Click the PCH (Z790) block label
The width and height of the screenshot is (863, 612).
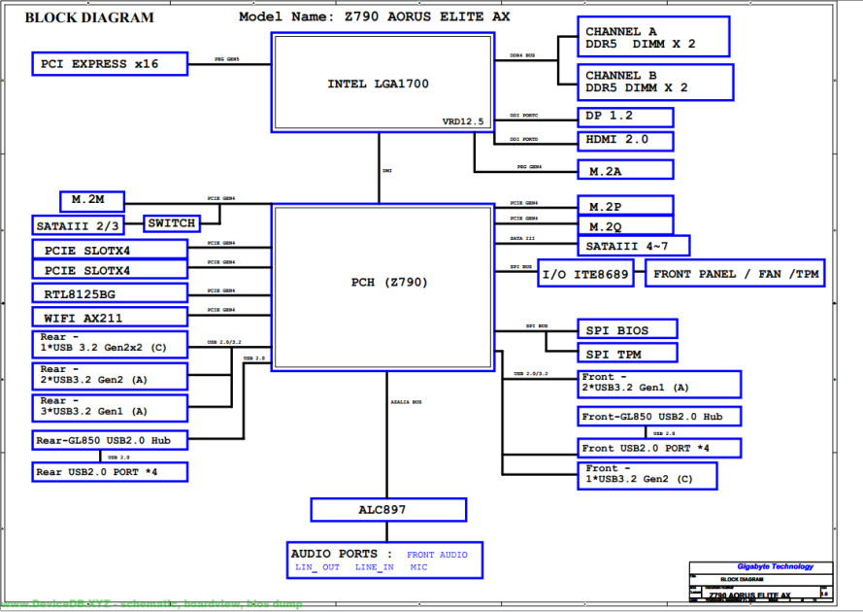[389, 282]
